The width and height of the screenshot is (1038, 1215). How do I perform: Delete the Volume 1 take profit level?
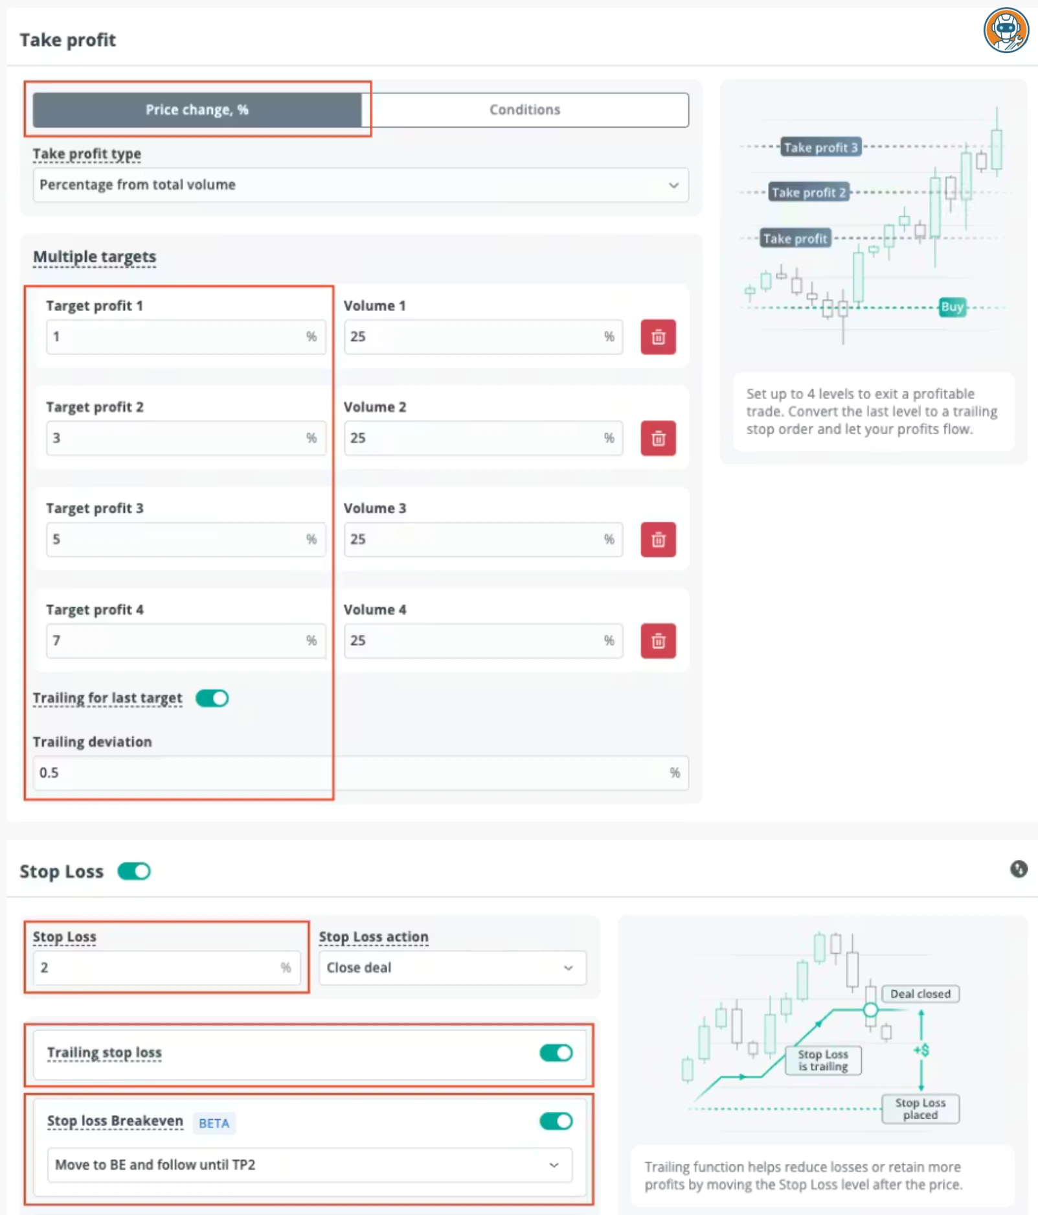[658, 337]
